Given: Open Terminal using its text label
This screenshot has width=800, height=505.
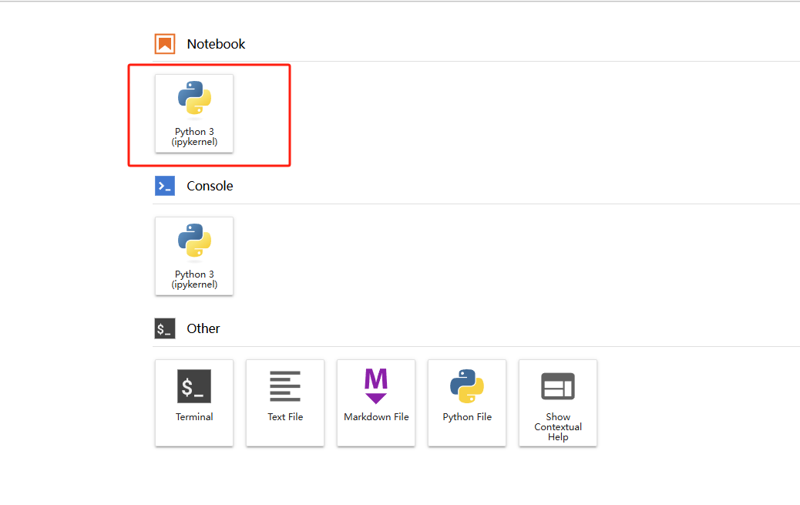Looking at the screenshot, I should (194, 417).
